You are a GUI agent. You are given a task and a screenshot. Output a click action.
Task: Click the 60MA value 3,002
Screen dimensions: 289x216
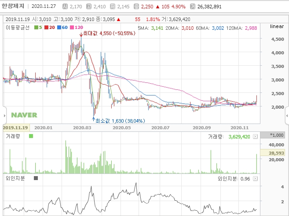[x=218, y=28]
